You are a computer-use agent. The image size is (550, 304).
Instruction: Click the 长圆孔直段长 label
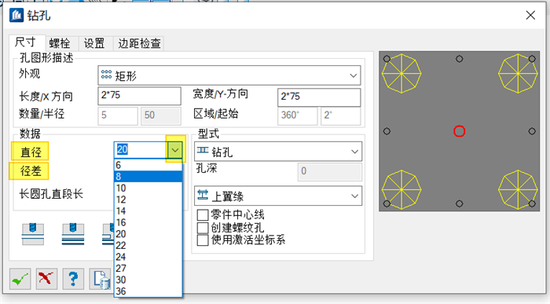(x=51, y=194)
